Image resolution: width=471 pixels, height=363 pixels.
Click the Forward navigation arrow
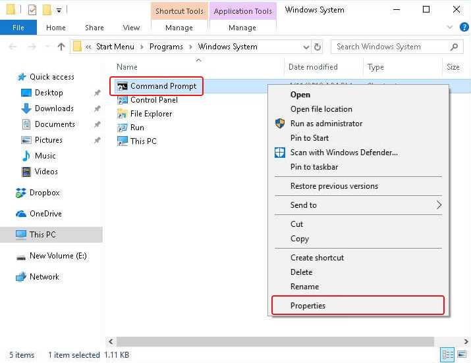pyautogui.click(x=32, y=47)
